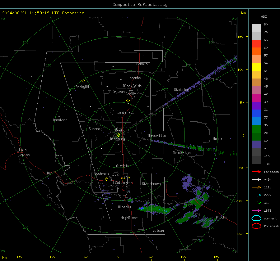Image resolution: width=280 pixels, height=261 pixels.
Task: Click the Calgary city label
Action: [121, 182]
